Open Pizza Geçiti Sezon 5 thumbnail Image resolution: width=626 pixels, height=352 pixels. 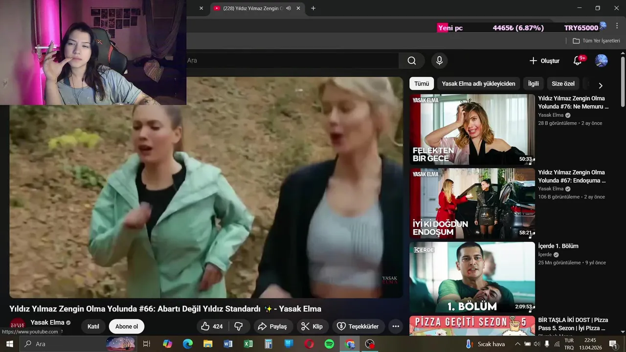472,326
